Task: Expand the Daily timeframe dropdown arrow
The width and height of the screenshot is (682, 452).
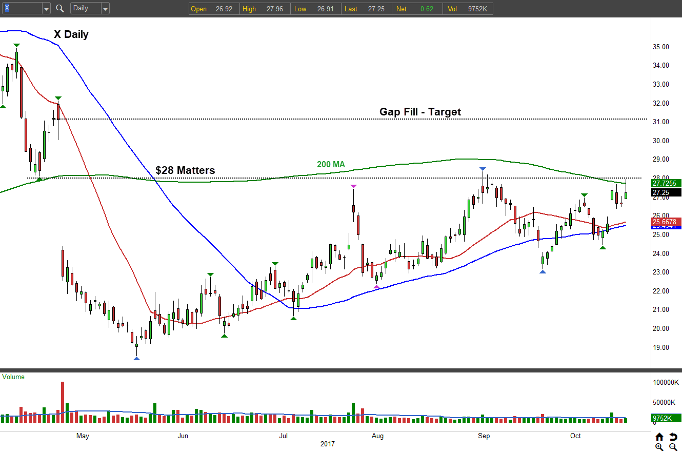Action: (105, 9)
